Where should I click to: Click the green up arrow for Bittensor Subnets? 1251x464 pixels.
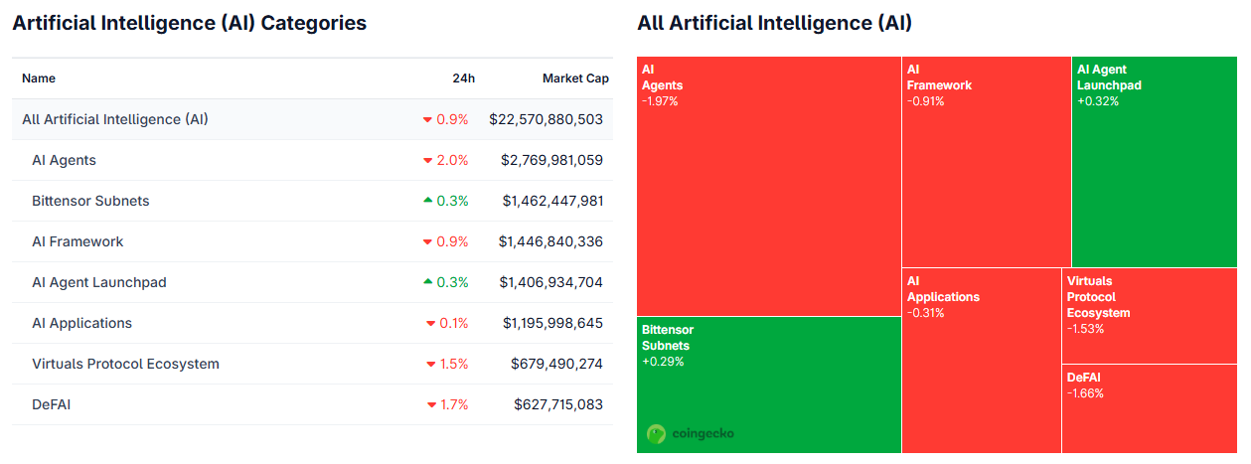point(427,201)
